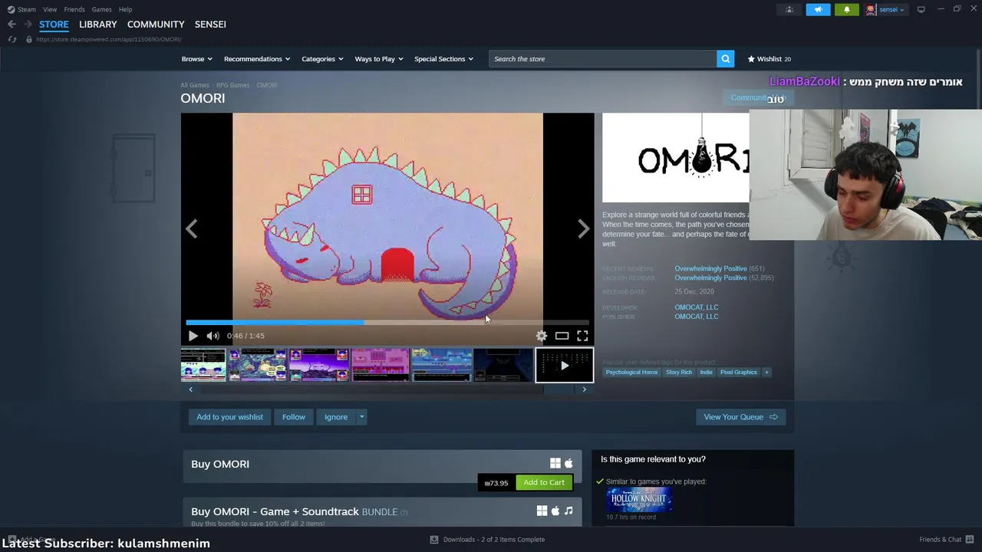Open the View menu
The width and height of the screenshot is (982, 552).
(x=50, y=9)
